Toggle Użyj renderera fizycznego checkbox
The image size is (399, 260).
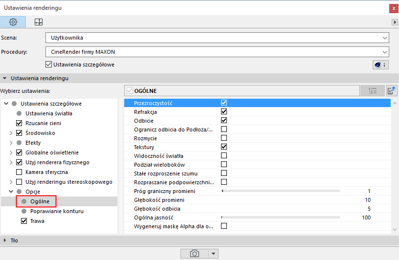coord(19,162)
